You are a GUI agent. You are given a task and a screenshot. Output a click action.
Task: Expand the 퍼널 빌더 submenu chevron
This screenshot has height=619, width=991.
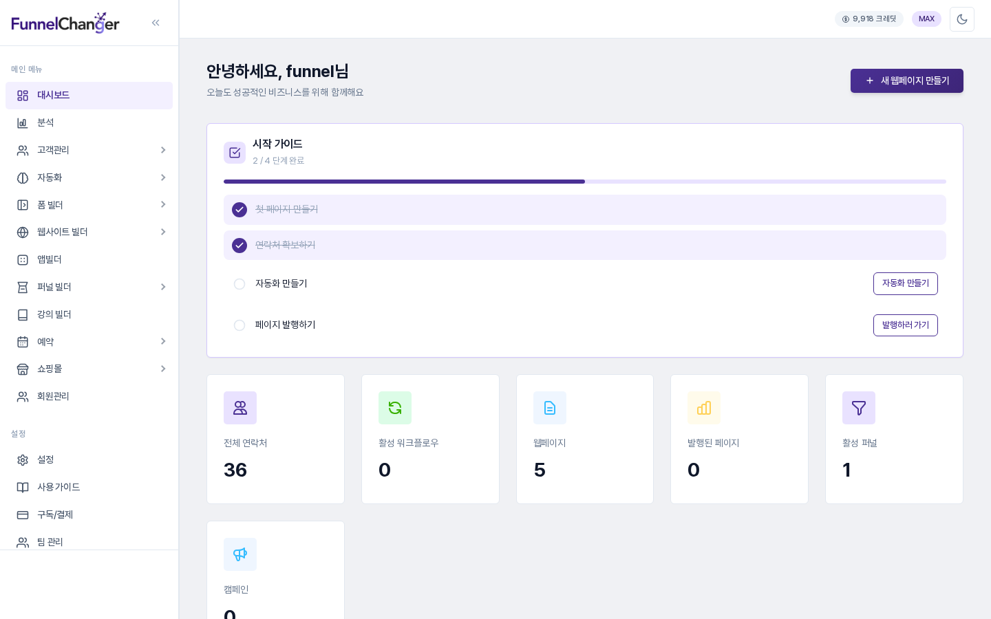[x=163, y=287]
